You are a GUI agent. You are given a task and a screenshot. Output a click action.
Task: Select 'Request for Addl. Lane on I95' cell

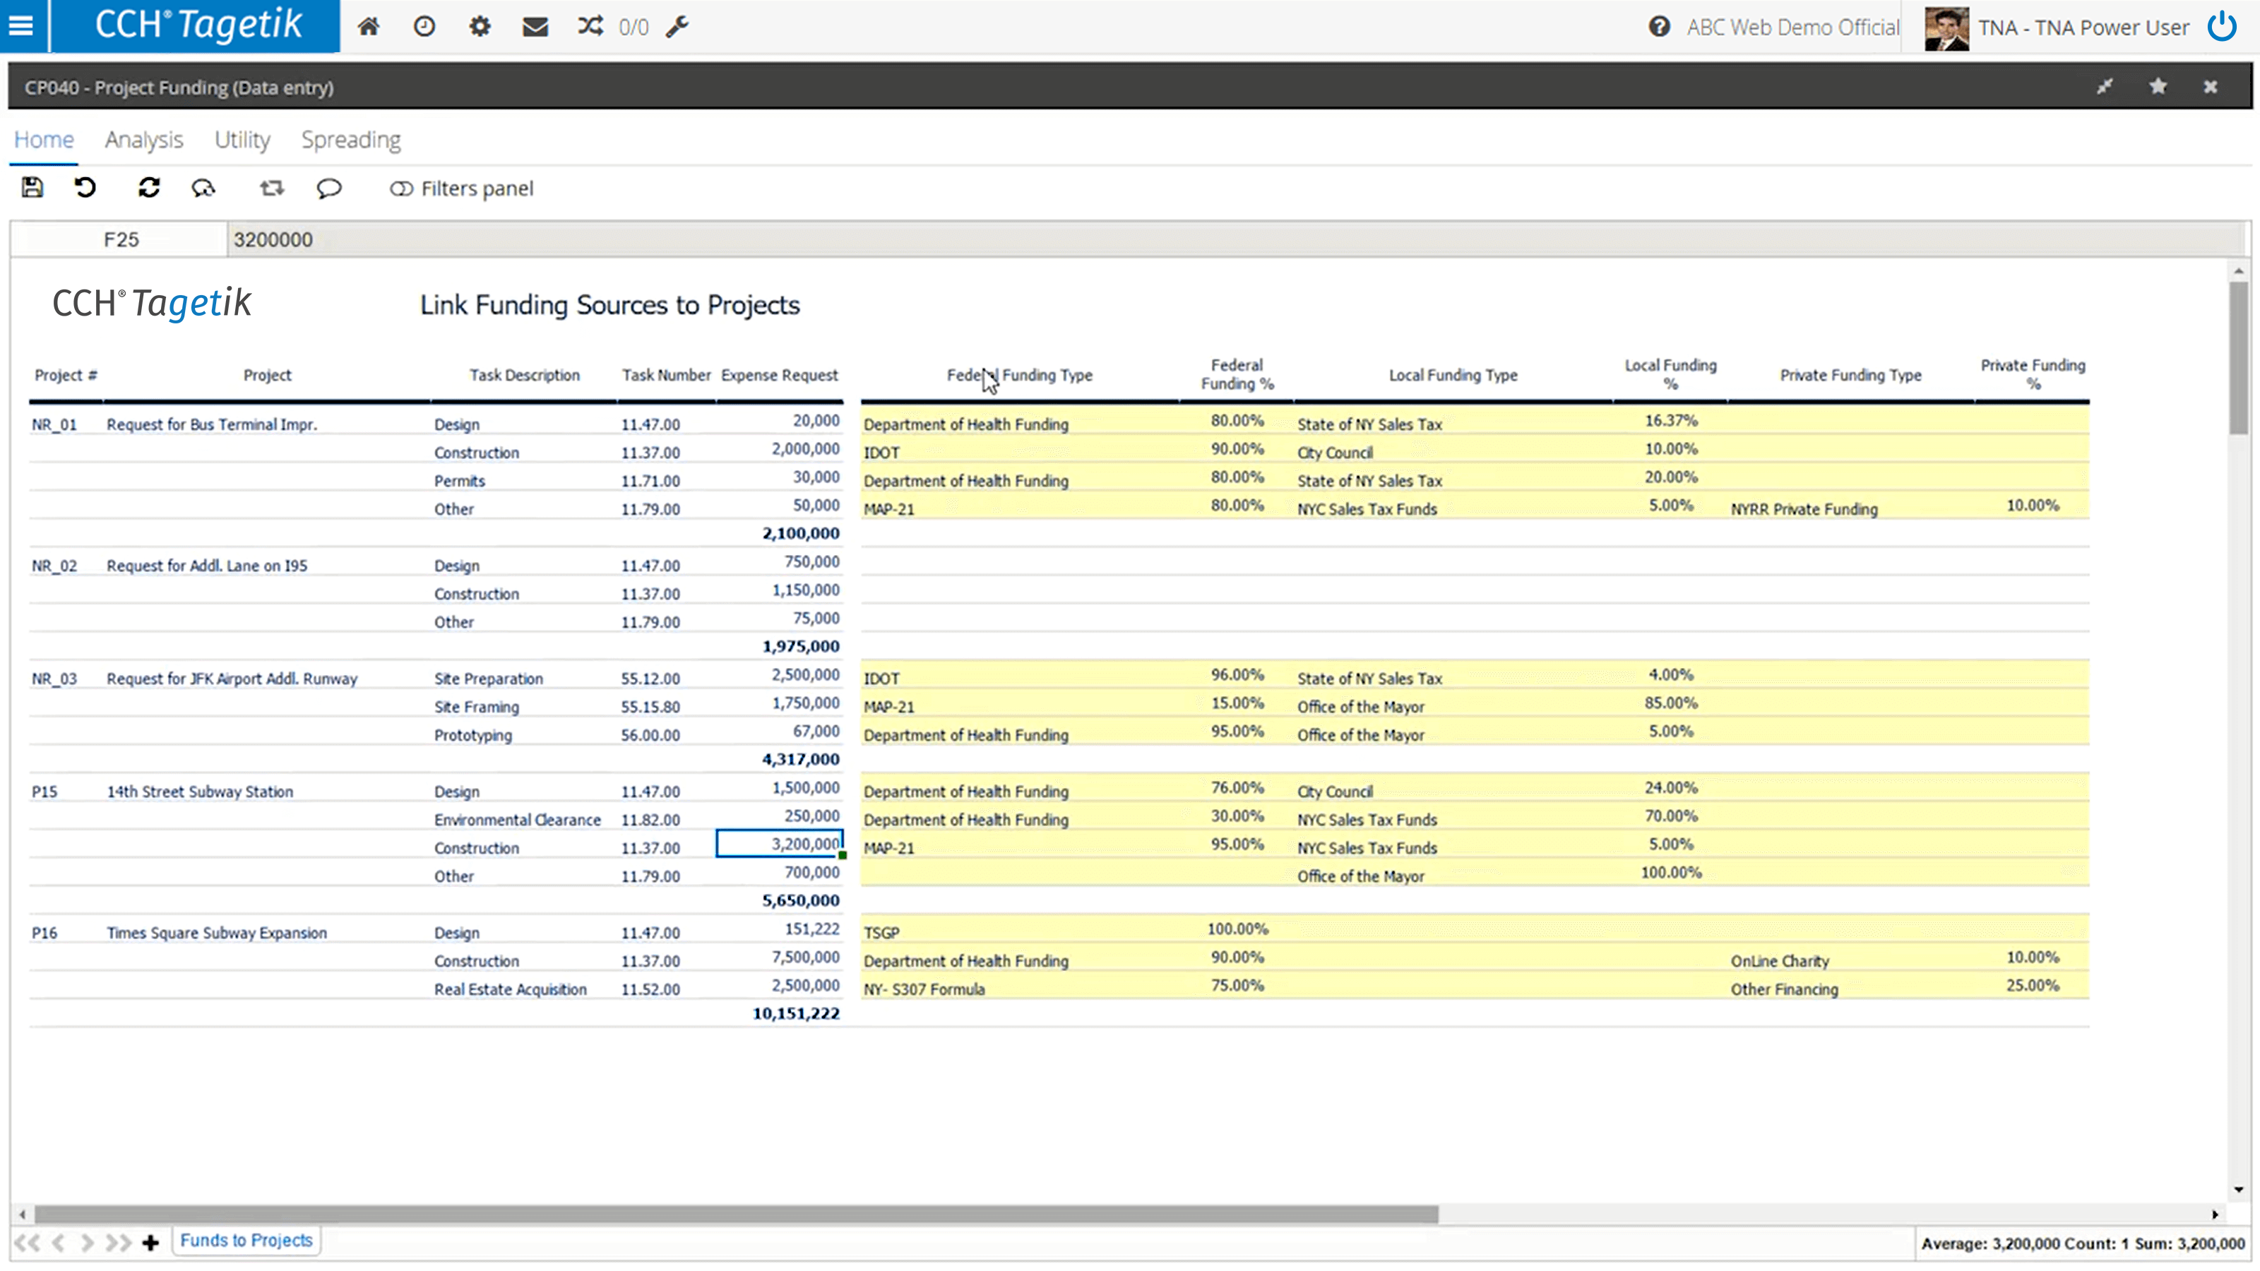coord(207,566)
